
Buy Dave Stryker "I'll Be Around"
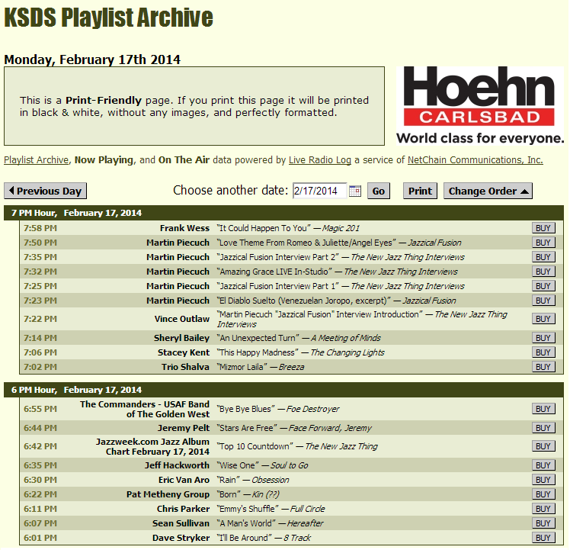543,539
